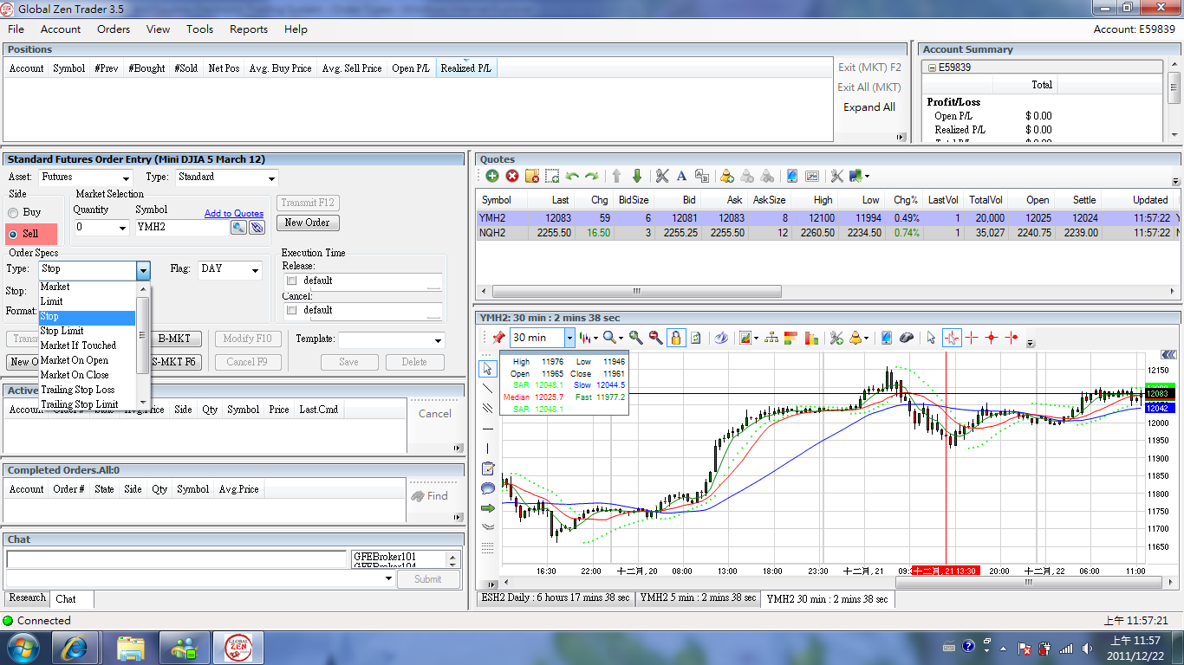
Task: Open the chart type candlestick dropdown
Action: point(596,339)
